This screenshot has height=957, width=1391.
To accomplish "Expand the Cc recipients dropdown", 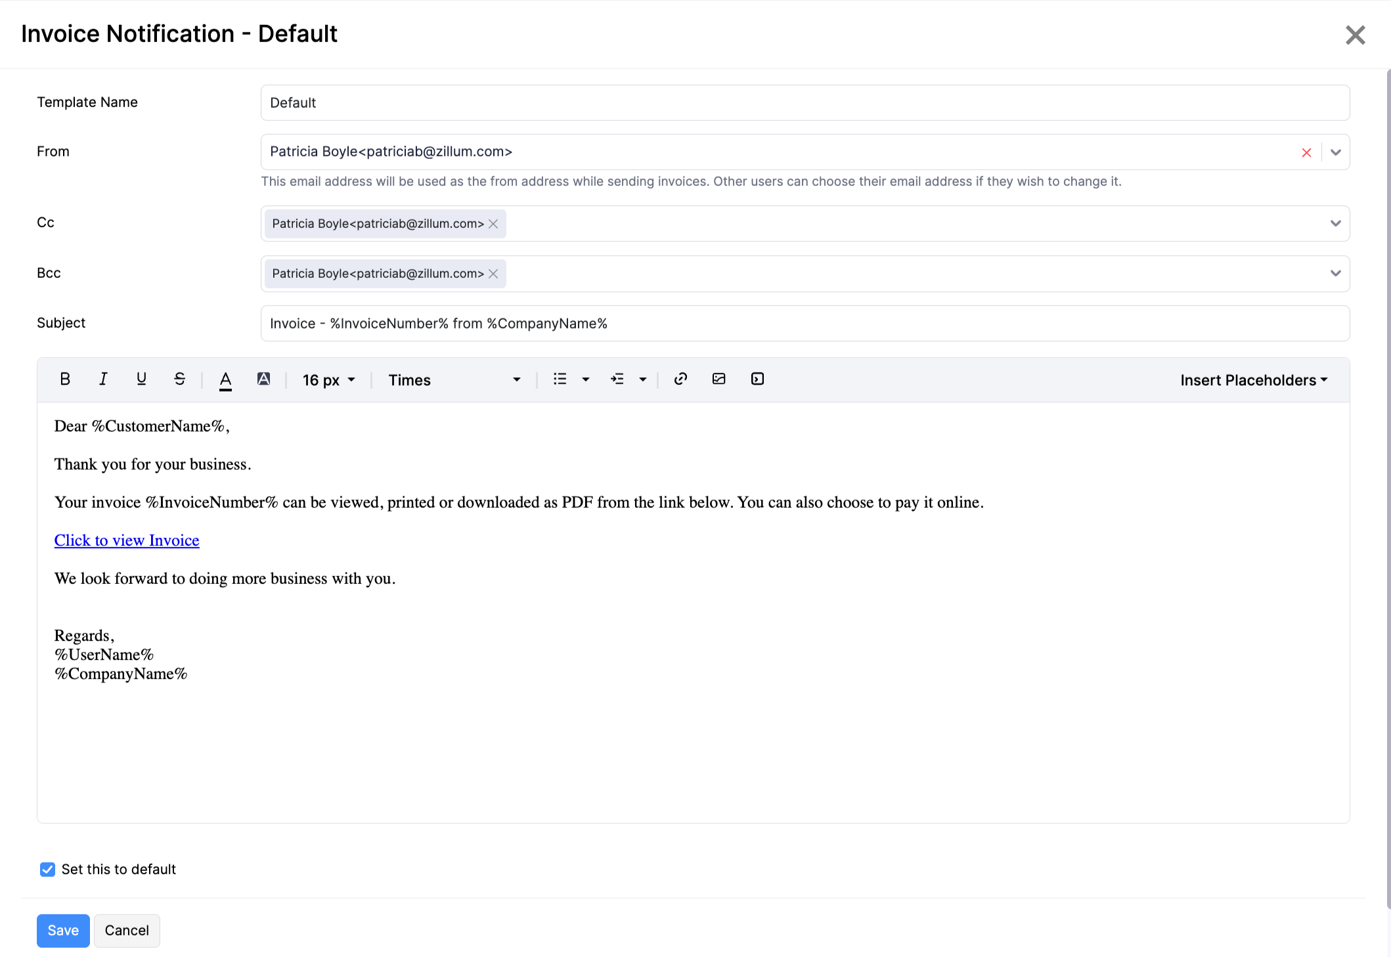I will click(x=1336, y=223).
